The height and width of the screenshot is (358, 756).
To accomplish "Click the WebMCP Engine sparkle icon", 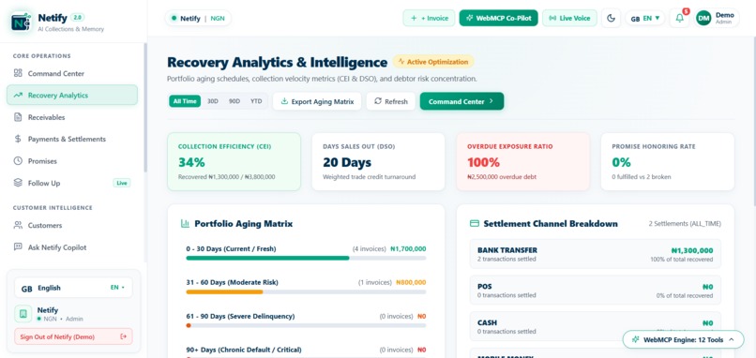I will click(x=636, y=339).
